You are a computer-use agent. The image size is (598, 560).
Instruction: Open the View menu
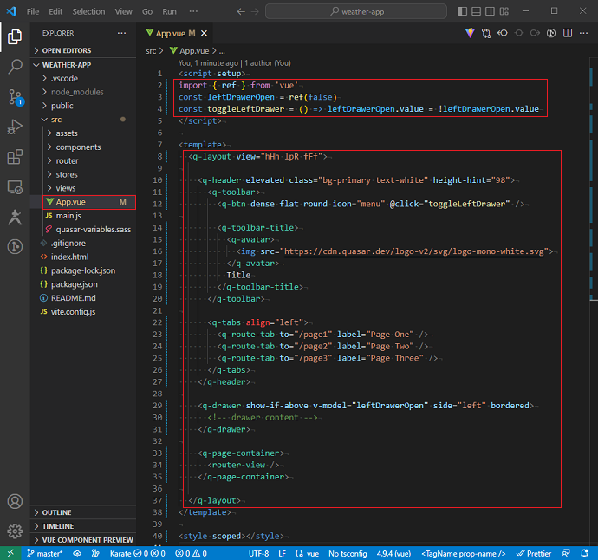click(x=124, y=11)
